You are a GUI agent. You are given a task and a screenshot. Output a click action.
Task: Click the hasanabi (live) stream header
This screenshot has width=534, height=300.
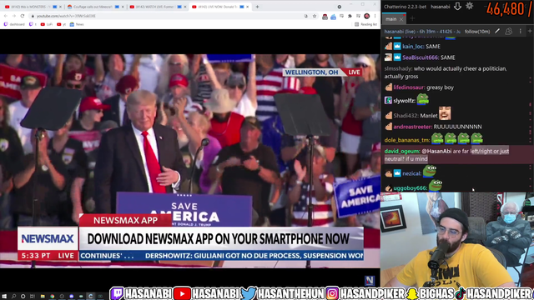click(x=422, y=32)
